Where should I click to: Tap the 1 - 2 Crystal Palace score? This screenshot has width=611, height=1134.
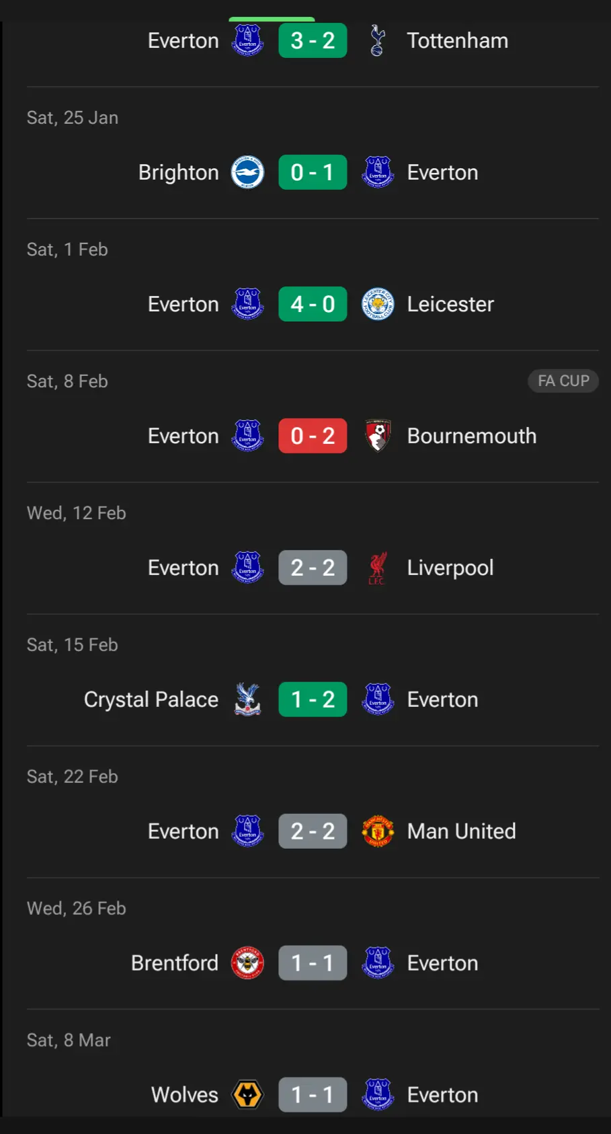tap(313, 700)
